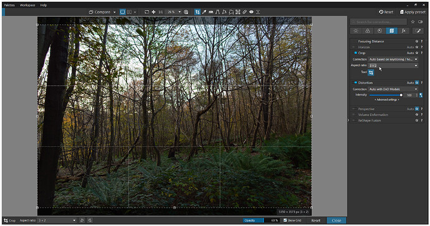Click Reset in the crop bottom bar
The height and width of the screenshot is (226, 430).
[315, 220]
